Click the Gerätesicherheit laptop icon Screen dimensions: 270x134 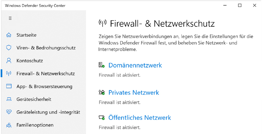tap(9, 99)
